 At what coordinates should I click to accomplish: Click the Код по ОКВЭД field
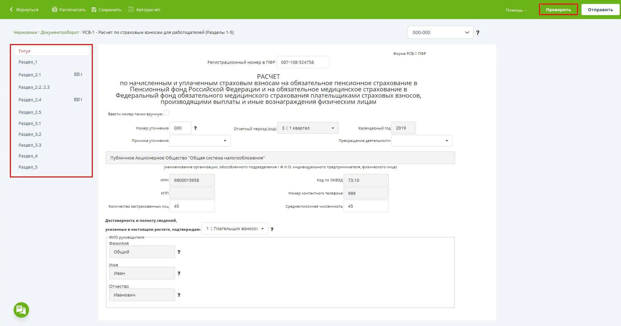[x=366, y=180]
